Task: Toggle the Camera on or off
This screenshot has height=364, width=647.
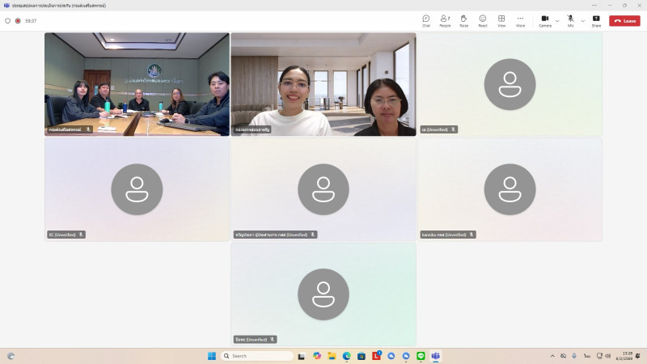Action: [545, 20]
